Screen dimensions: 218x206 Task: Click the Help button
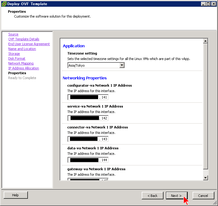pyautogui.click(x=15, y=195)
